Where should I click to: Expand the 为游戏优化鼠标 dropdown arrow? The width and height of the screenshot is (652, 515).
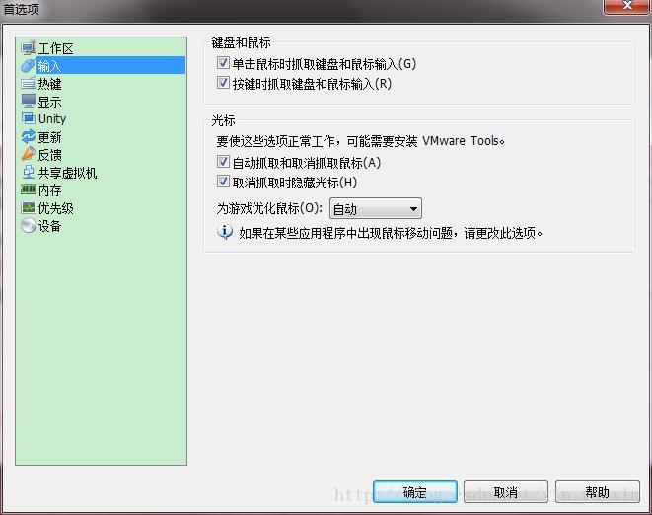(413, 209)
